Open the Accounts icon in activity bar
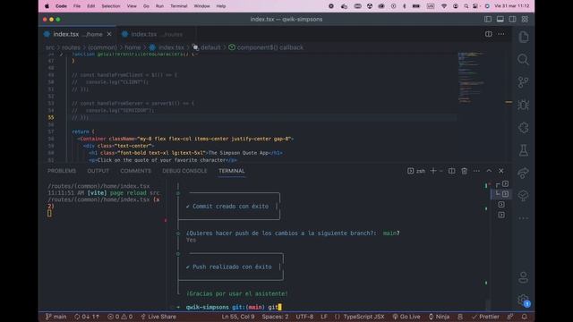This screenshot has width=573, height=322. tap(523, 277)
